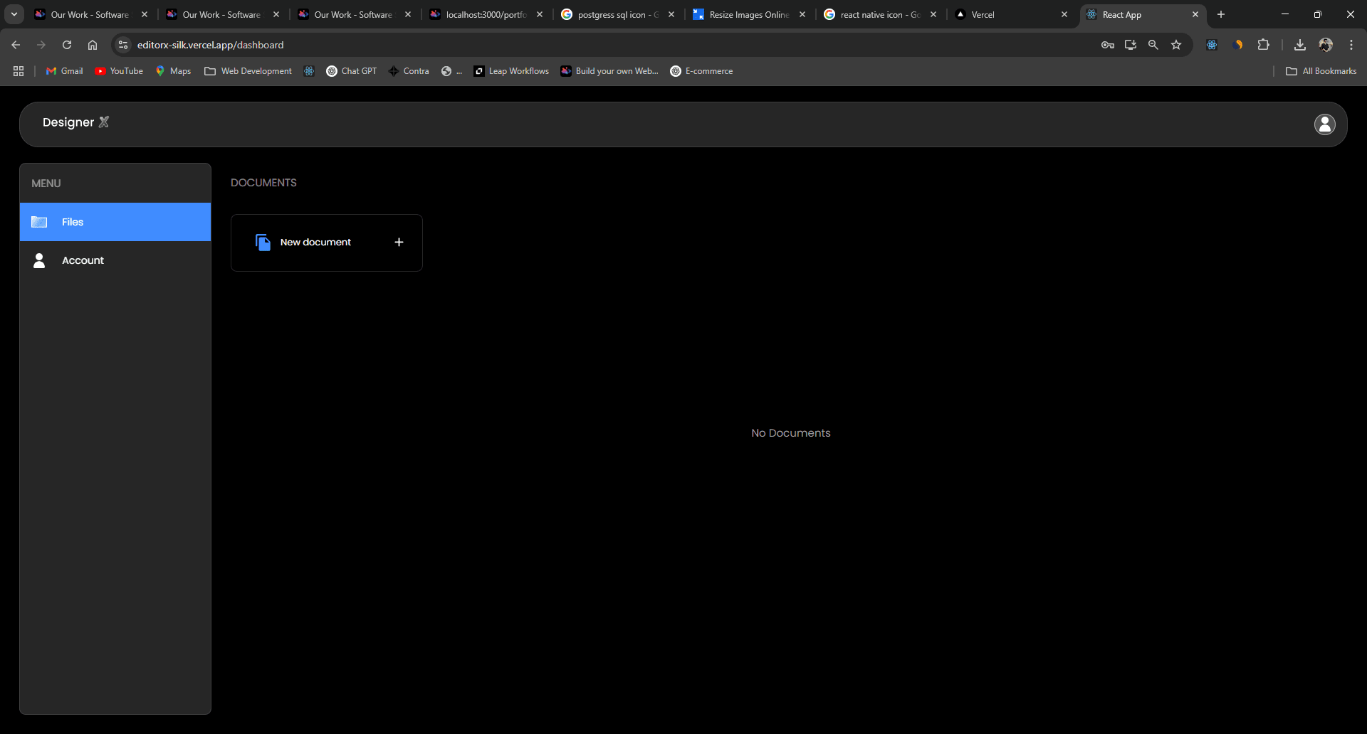Open the Build your own Web bookmark
The image size is (1367, 734).
pos(609,71)
